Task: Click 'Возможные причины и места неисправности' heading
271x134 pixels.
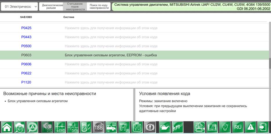Action: [50, 94]
